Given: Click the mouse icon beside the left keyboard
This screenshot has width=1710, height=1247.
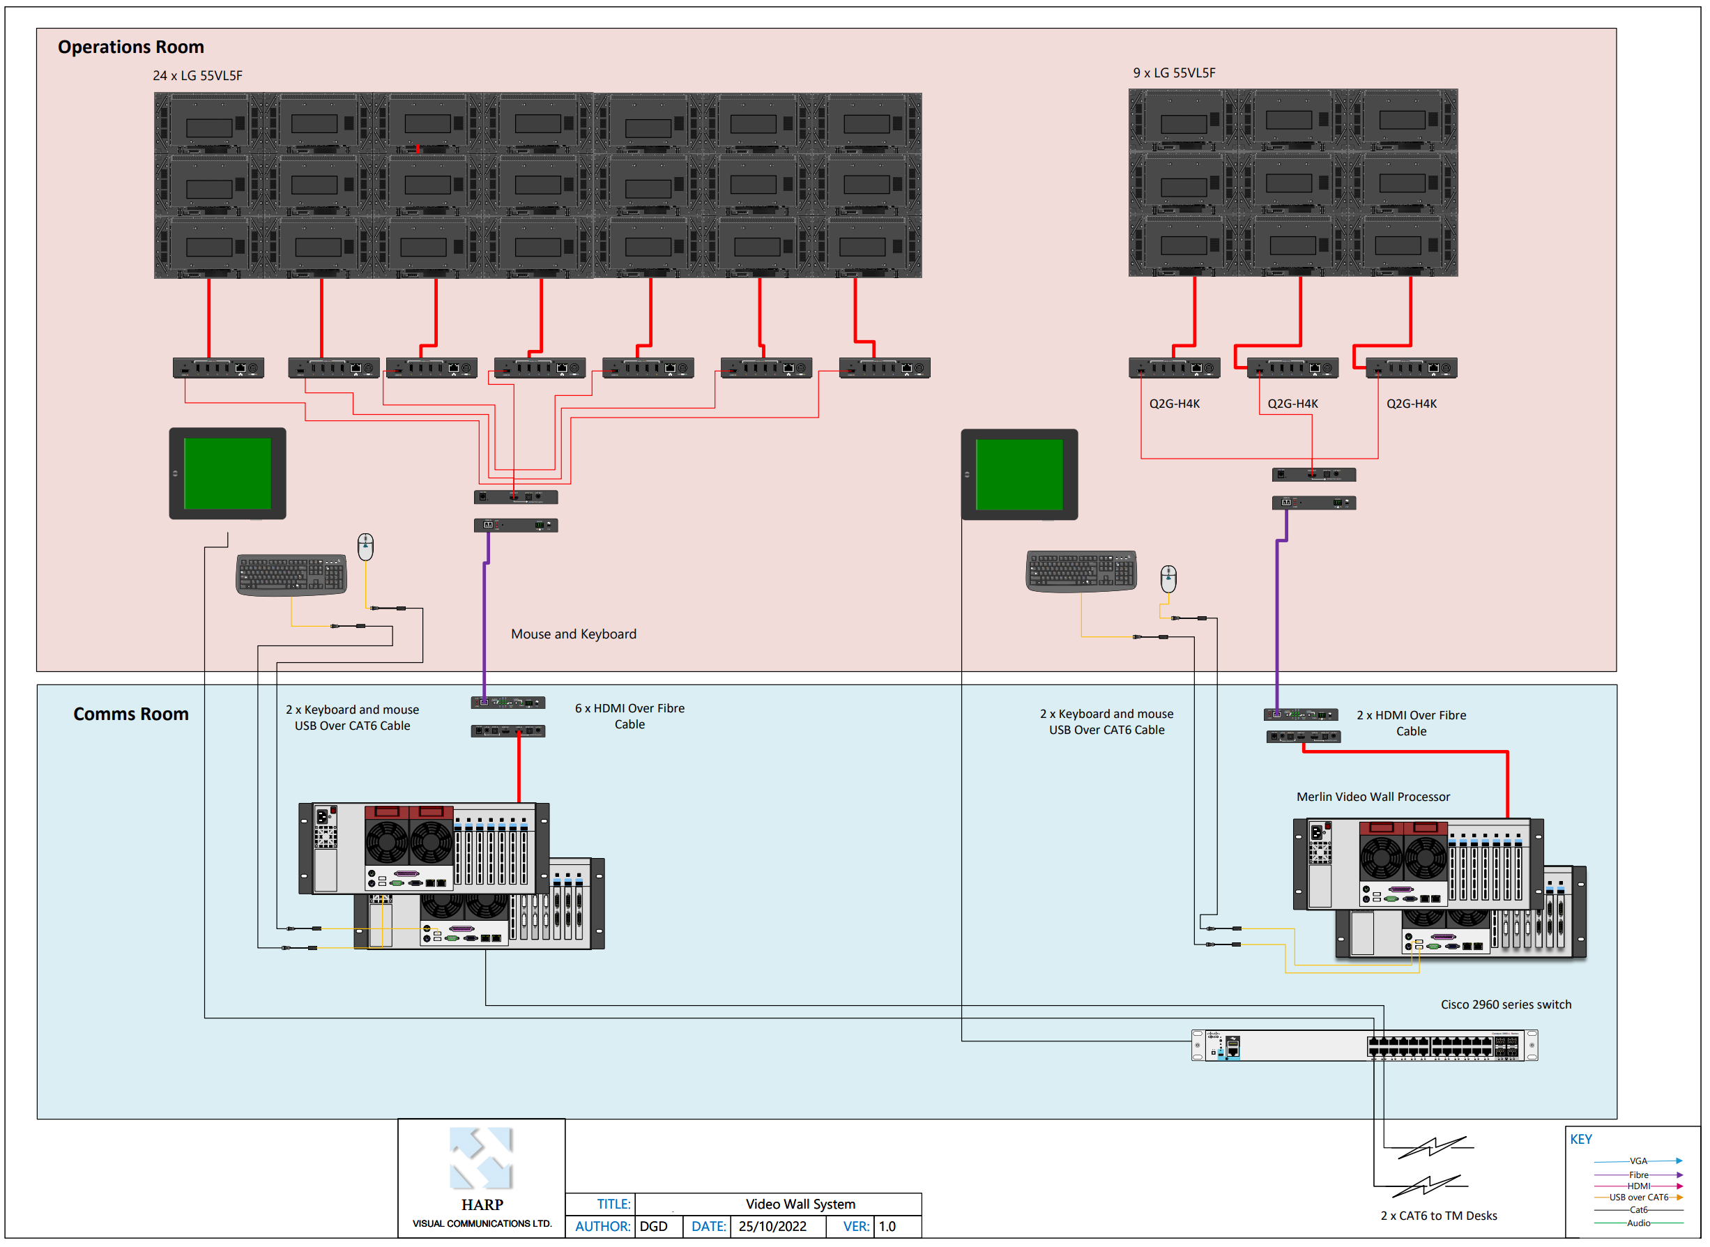Looking at the screenshot, I should [365, 547].
